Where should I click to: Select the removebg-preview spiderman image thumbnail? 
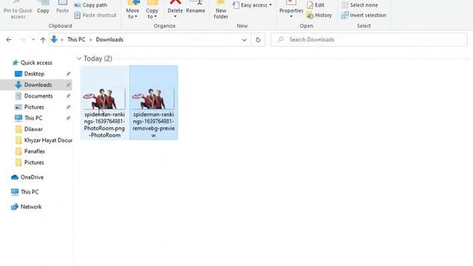pyautogui.click(x=153, y=98)
